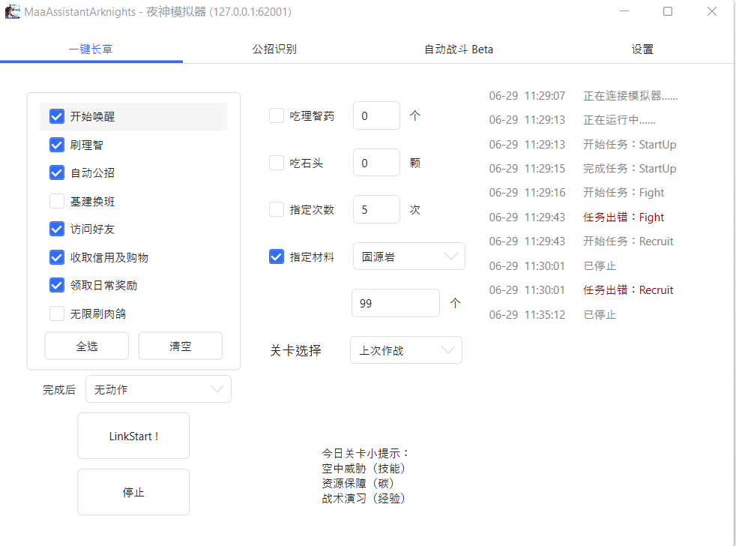Screen dimensions: 736x546
Task: Click the tip line 战术演习（经验）
Action: click(x=364, y=498)
